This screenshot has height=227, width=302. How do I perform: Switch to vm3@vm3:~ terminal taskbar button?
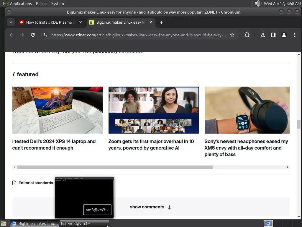tap(84, 223)
